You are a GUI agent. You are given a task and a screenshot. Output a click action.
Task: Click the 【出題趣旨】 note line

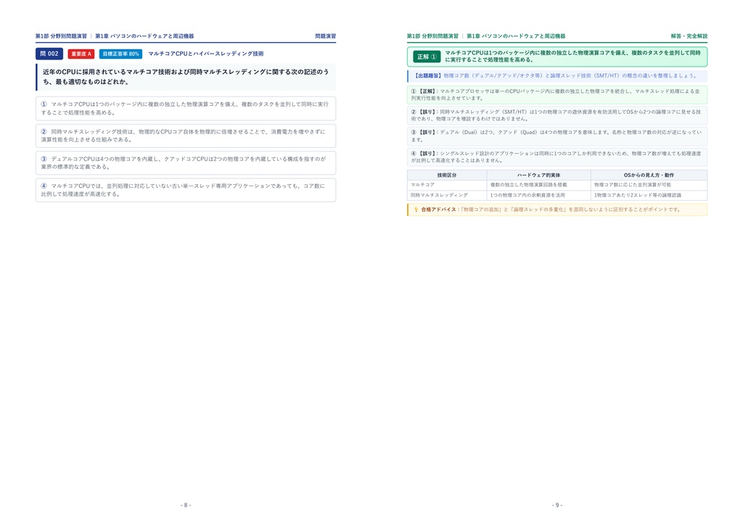(557, 75)
